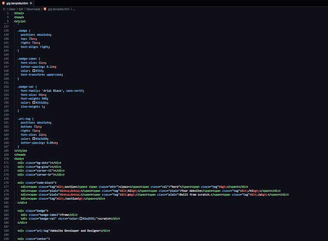
Task: Click the HTML5 icon on the editor tab
Action: (3, 3)
